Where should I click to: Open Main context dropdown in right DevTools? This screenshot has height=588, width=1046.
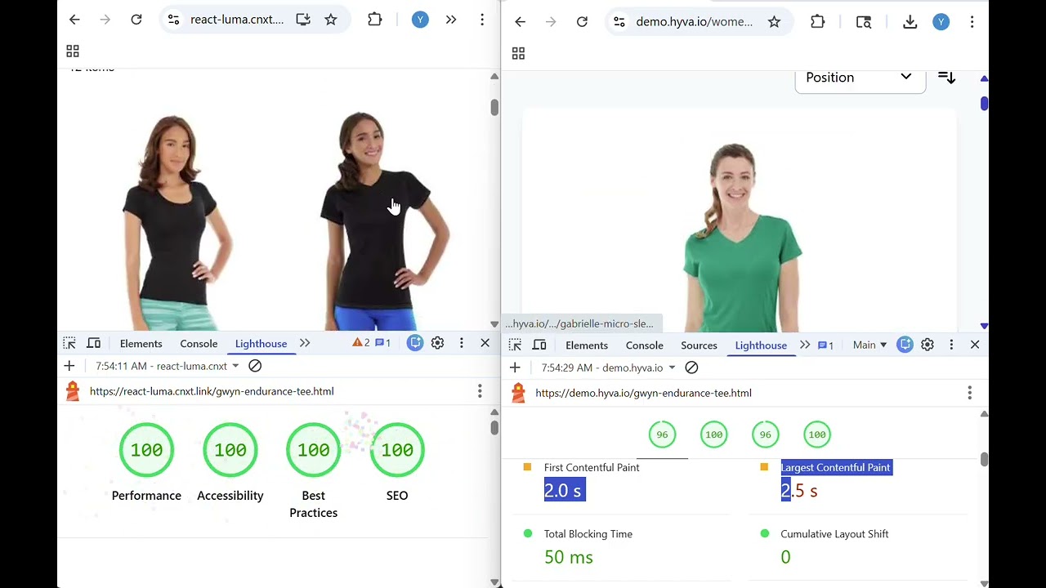[x=869, y=345]
